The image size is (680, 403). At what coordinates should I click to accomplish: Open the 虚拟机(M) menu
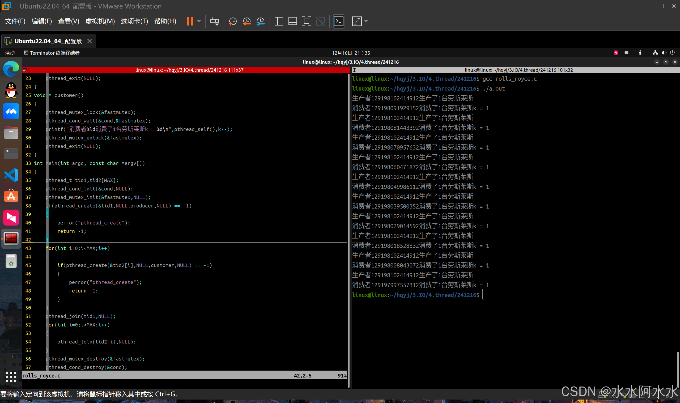(100, 21)
